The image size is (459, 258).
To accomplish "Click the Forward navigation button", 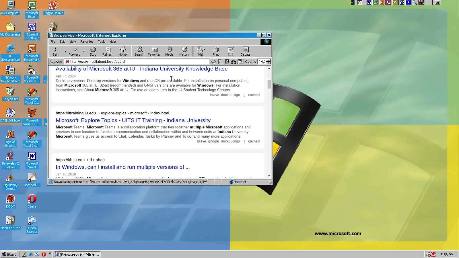I will click(x=74, y=51).
